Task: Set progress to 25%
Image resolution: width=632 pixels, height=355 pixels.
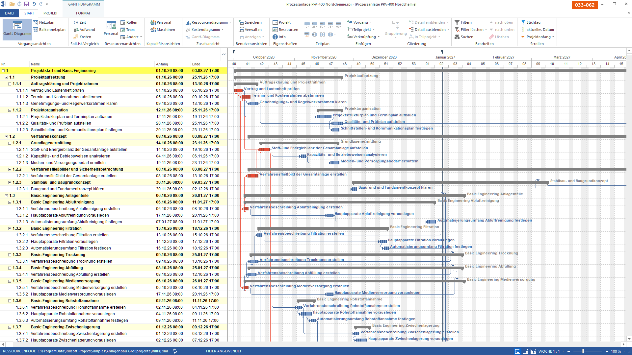Action: [315, 25]
